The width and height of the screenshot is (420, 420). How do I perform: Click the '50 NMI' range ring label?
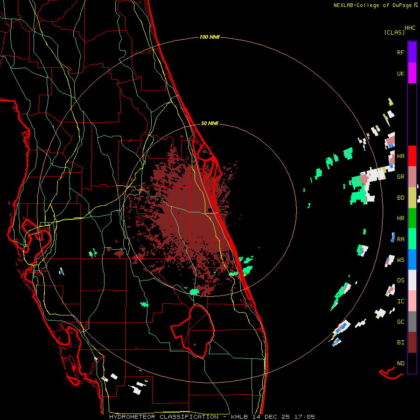point(210,123)
